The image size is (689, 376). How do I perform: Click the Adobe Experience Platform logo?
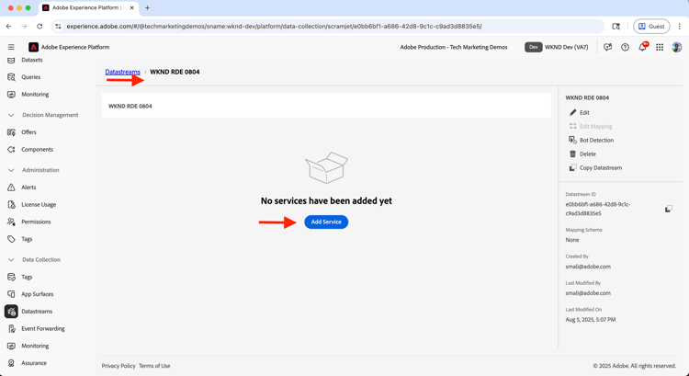click(x=33, y=47)
